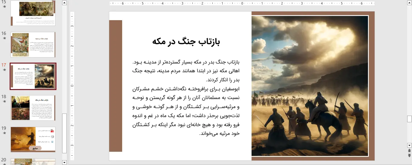This screenshot has width=412, height=165.
Task: Click the thumbnail pane scroll-down arrow
Action: 64,162
